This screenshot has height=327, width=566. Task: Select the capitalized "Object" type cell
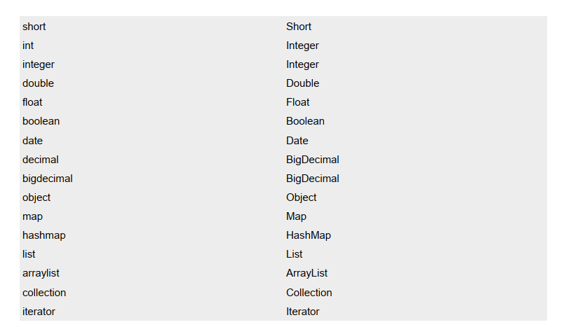click(x=302, y=197)
